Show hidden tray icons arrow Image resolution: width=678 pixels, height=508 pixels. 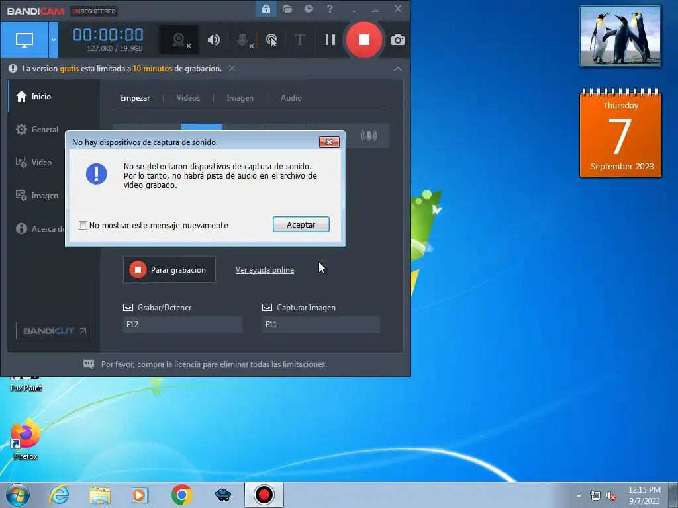[x=579, y=495]
